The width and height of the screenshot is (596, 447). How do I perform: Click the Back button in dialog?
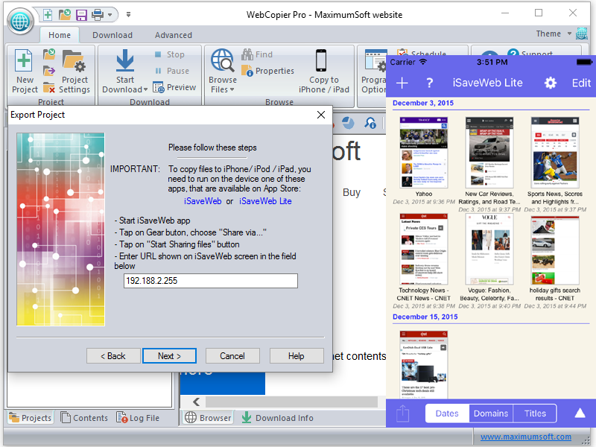(113, 356)
